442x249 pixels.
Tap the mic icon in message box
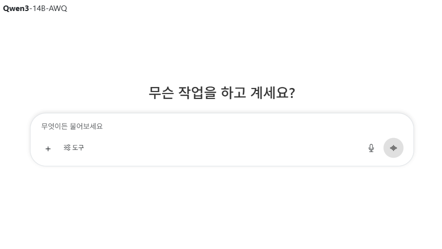371,148
